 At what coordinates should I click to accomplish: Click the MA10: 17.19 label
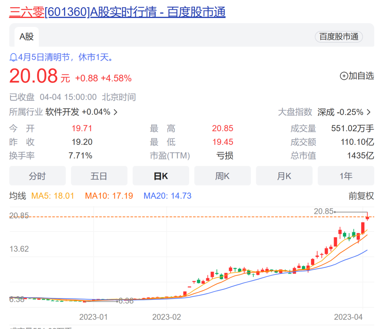point(109,196)
